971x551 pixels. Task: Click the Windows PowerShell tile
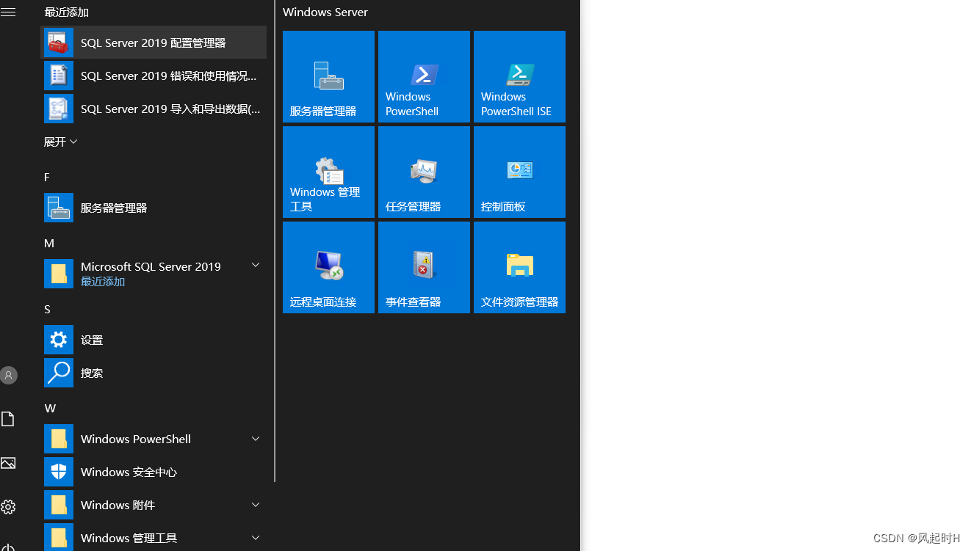tap(423, 76)
